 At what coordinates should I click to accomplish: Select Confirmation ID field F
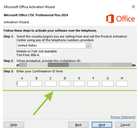click(94, 84)
